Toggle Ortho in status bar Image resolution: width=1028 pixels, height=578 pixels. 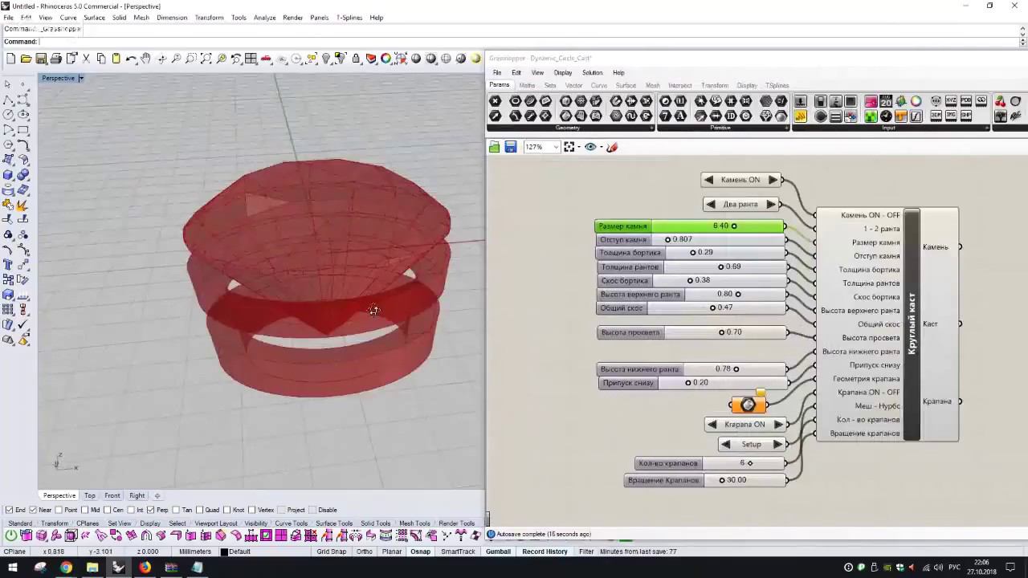tap(364, 552)
